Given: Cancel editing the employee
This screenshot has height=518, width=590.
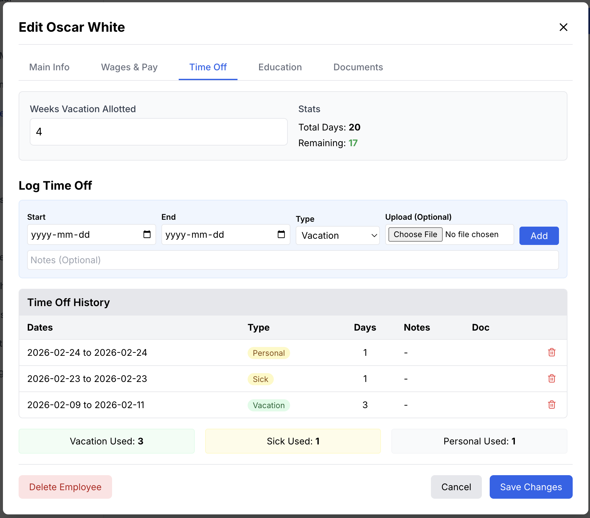Looking at the screenshot, I should [456, 487].
